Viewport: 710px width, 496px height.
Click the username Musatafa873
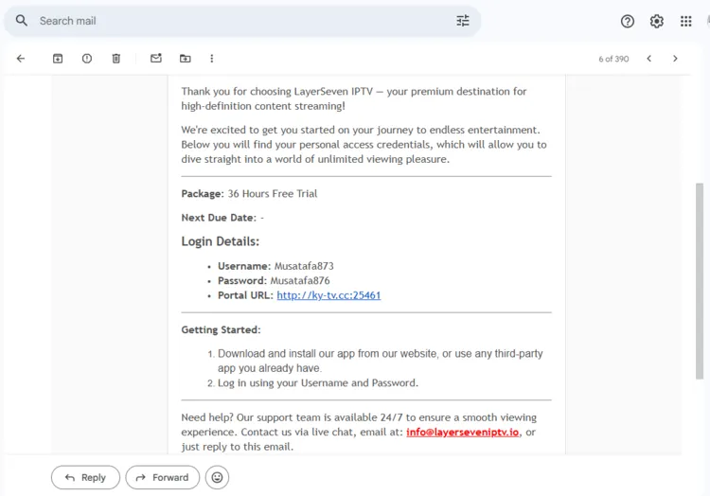pos(304,266)
